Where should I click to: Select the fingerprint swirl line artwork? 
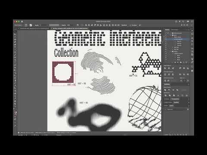[99, 72]
